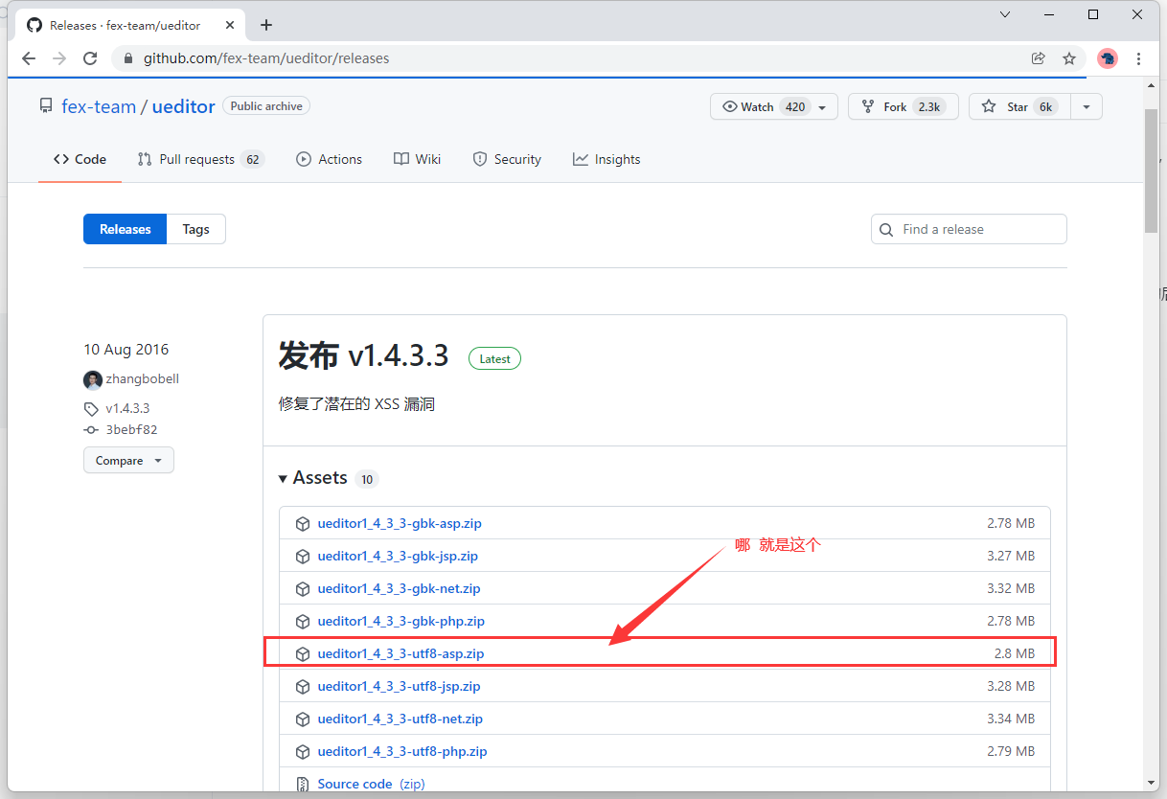
Task: Click the GitHub favicon on the browser tab
Action: [x=34, y=25]
